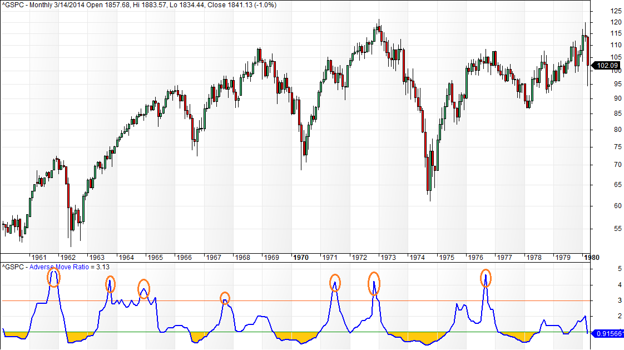
Task: Select the orange circle at the 1976 peak
Action: tap(486, 278)
